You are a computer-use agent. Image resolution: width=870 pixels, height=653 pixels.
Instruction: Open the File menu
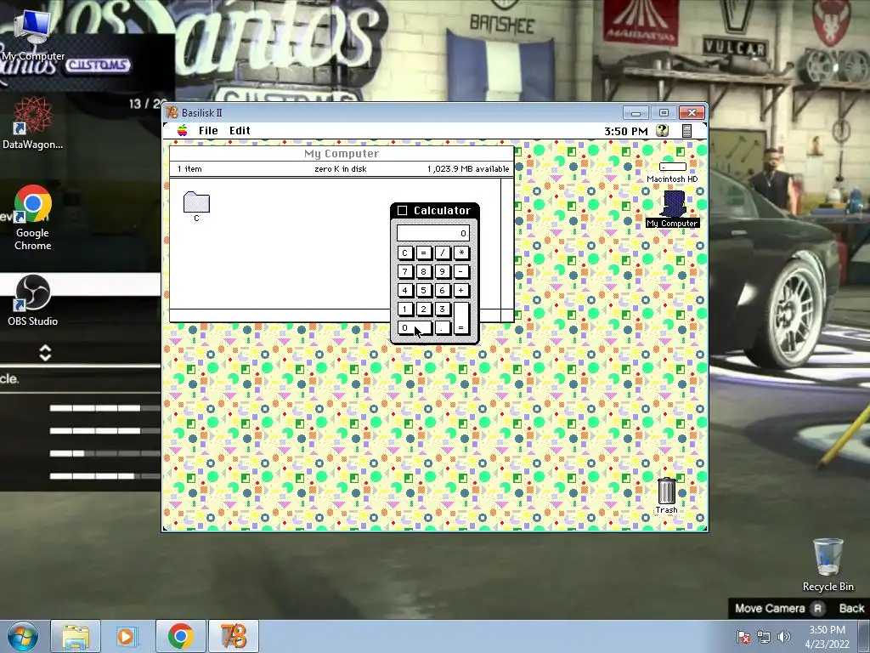[208, 130]
